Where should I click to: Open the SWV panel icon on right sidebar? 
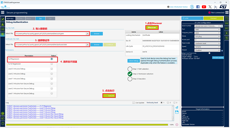click(227, 28)
